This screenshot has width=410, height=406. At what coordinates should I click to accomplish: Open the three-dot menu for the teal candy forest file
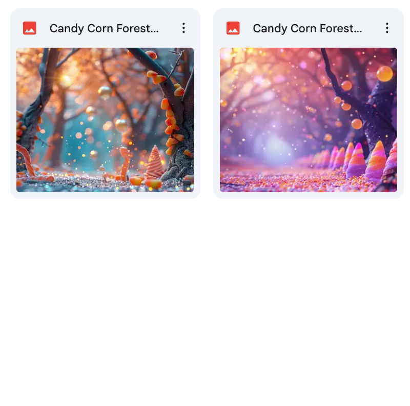click(184, 28)
